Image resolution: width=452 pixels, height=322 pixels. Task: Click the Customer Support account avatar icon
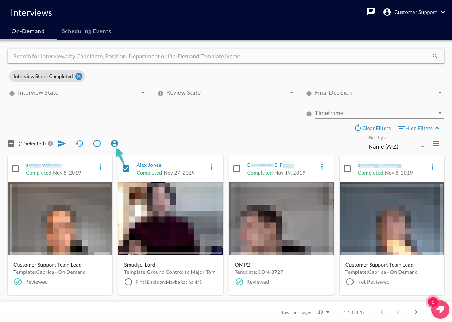387,12
